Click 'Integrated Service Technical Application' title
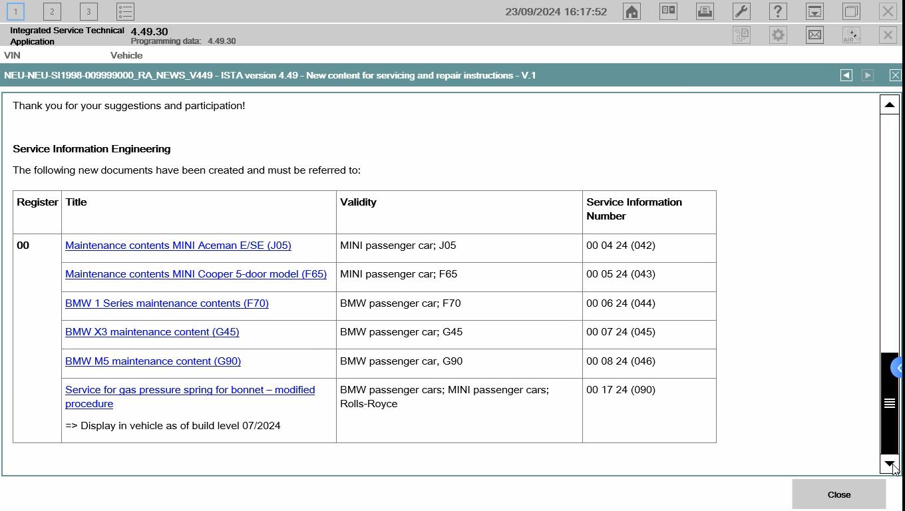905x511 pixels. coord(67,36)
